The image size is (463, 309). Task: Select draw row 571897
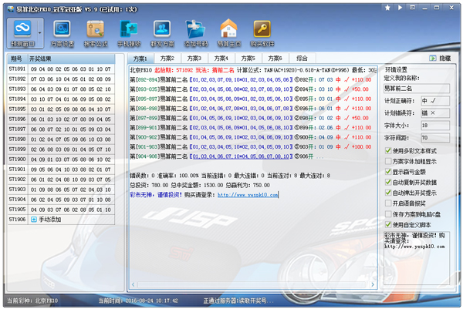[x=61, y=129]
